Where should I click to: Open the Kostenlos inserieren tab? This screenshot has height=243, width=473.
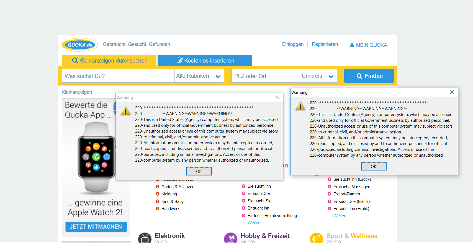coord(205,61)
